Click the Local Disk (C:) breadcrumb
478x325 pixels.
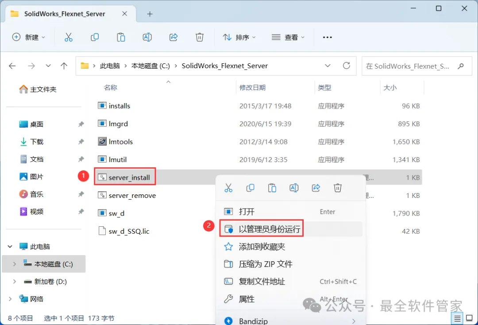click(150, 66)
